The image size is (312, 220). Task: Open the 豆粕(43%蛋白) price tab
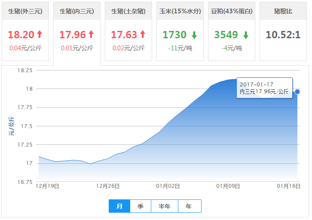pyautogui.click(x=232, y=11)
